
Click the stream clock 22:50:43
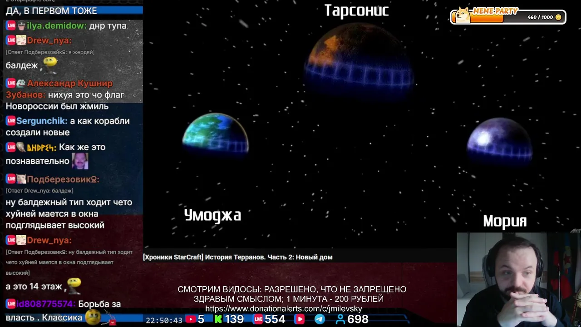pyautogui.click(x=164, y=320)
